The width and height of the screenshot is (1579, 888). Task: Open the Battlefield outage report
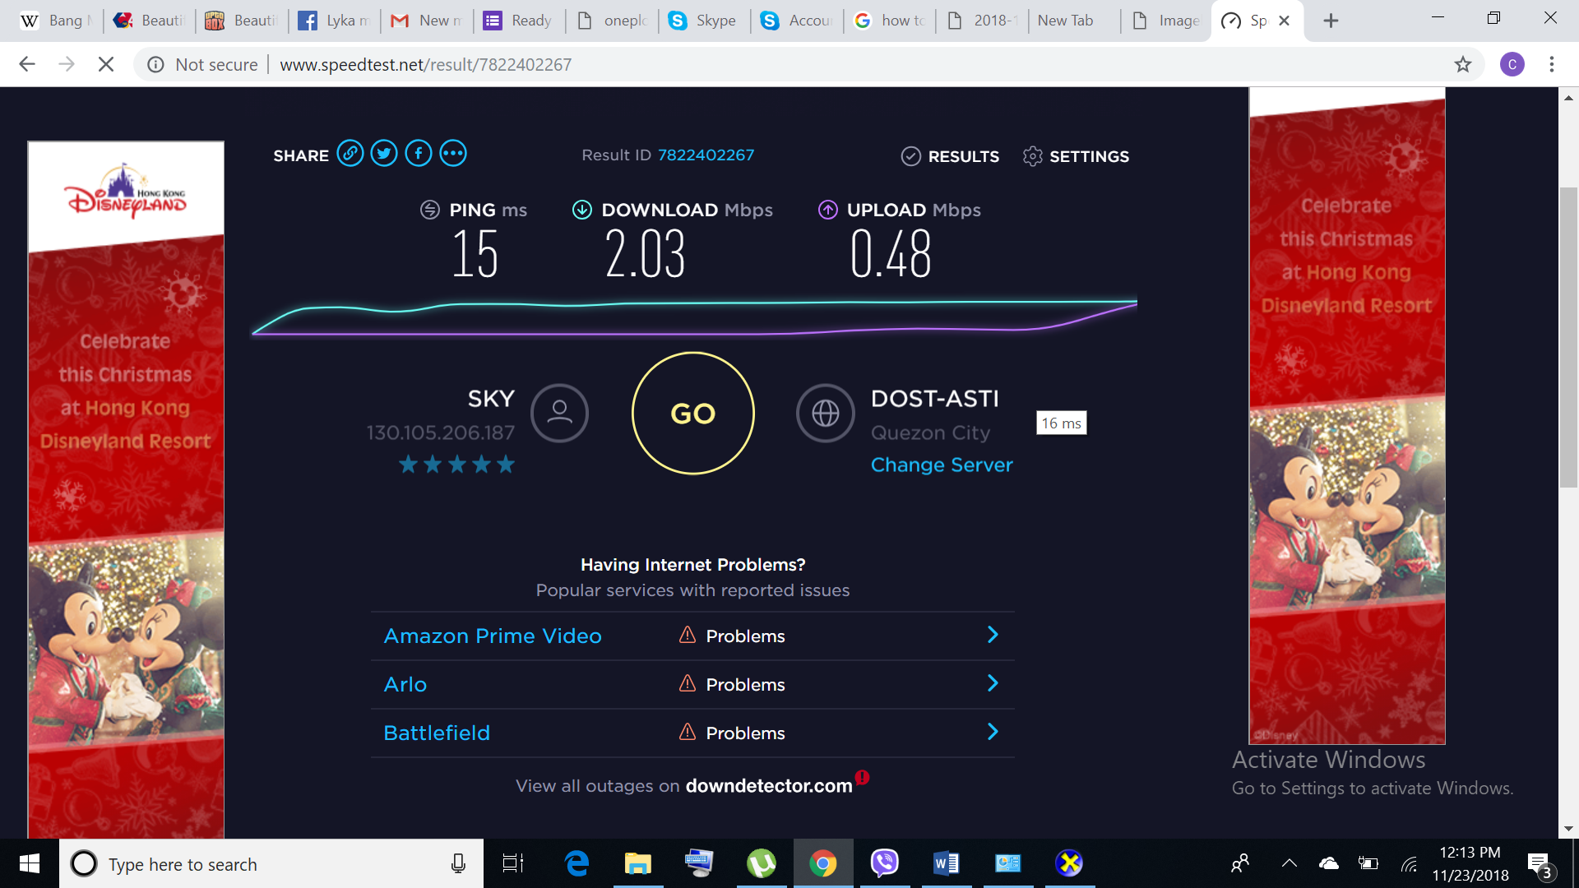(x=437, y=733)
